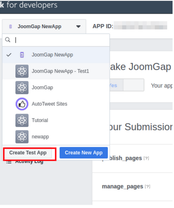Open help tooltip next to publish_pages
This screenshot has width=174, height=208.
click(x=146, y=158)
